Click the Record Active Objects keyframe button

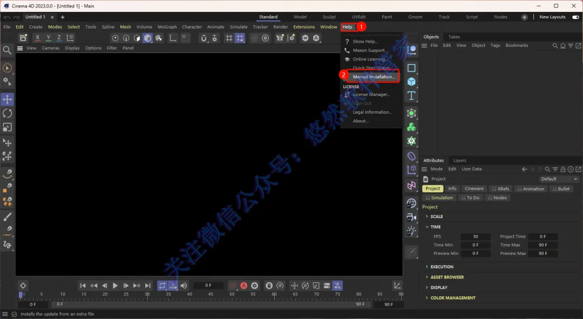233,286
